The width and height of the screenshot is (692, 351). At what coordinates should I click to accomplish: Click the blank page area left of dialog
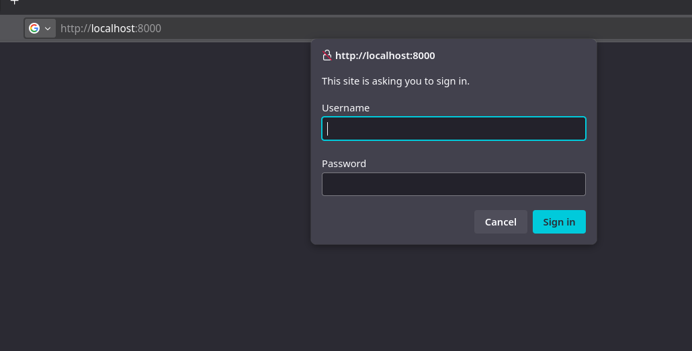[x=155, y=168]
